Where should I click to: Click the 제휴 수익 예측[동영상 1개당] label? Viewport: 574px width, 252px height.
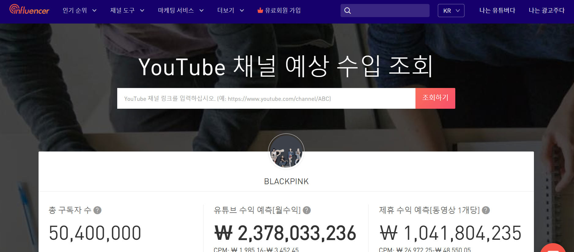click(x=430, y=210)
